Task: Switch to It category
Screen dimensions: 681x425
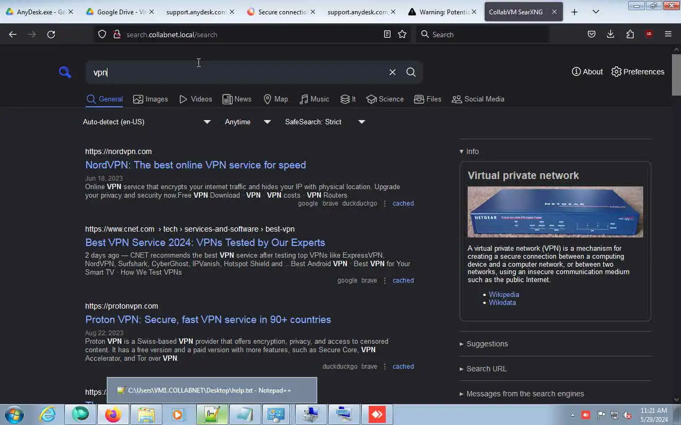Action: pos(348,99)
